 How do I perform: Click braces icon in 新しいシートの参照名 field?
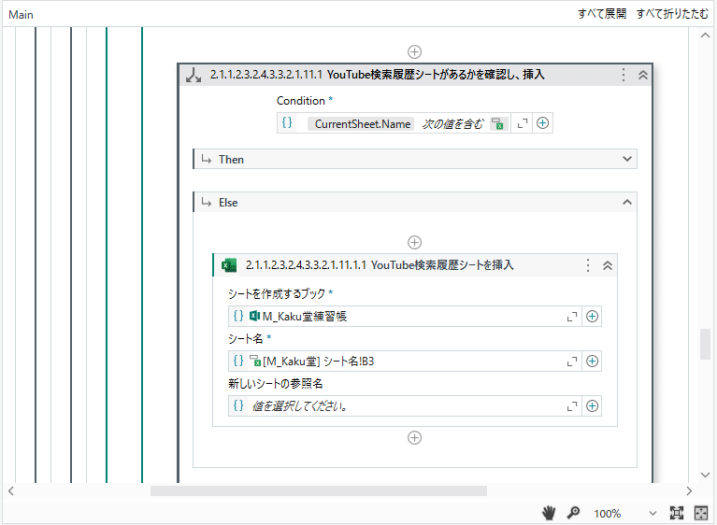[x=238, y=405]
